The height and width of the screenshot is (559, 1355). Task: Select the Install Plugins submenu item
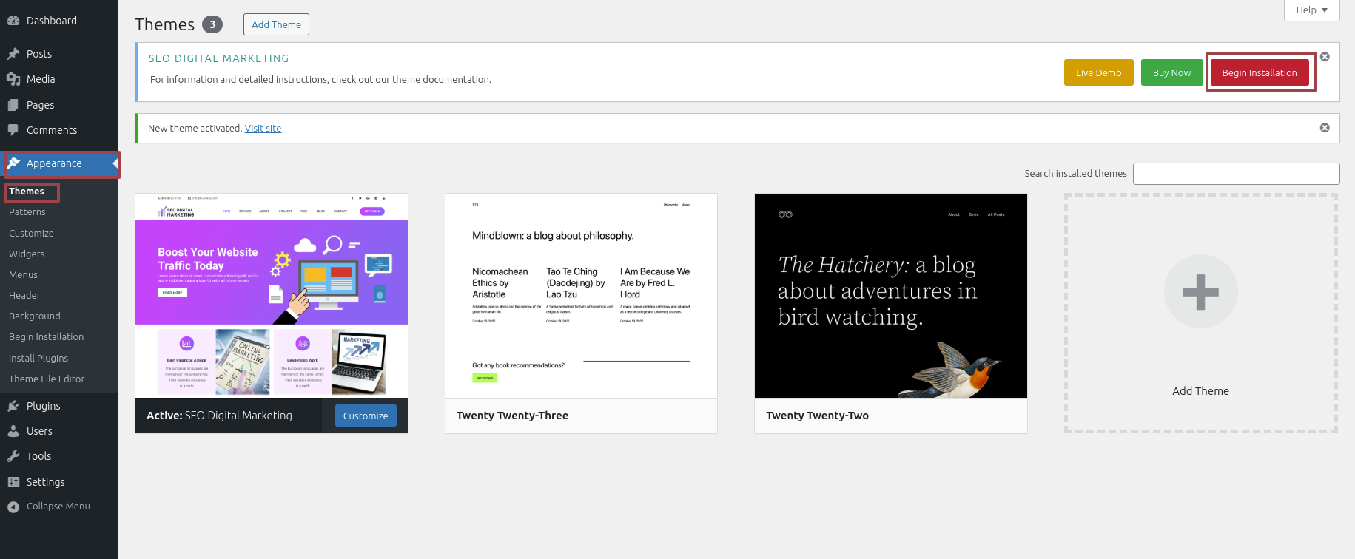tap(38, 358)
